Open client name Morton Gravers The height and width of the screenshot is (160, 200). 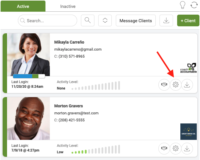point(69,106)
